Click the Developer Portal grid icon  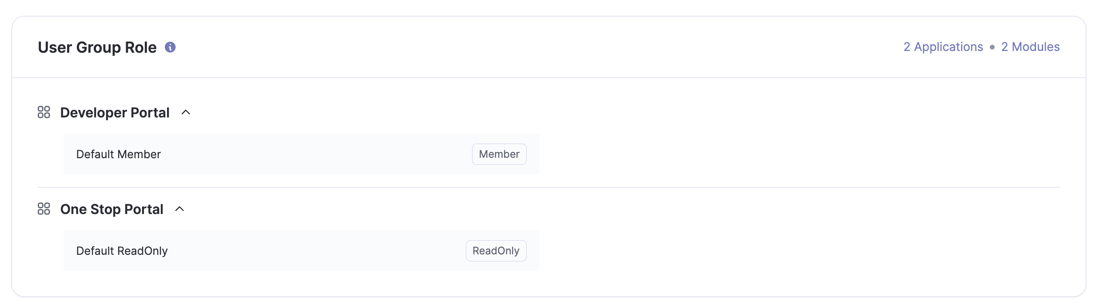click(x=44, y=112)
